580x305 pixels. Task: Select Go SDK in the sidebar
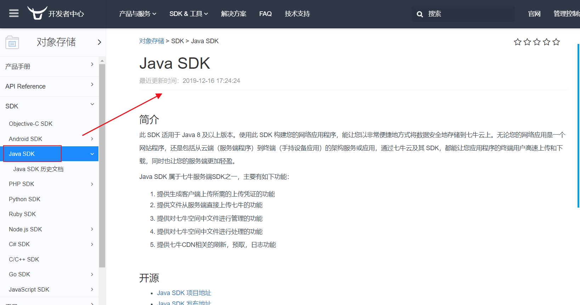[19, 274]
